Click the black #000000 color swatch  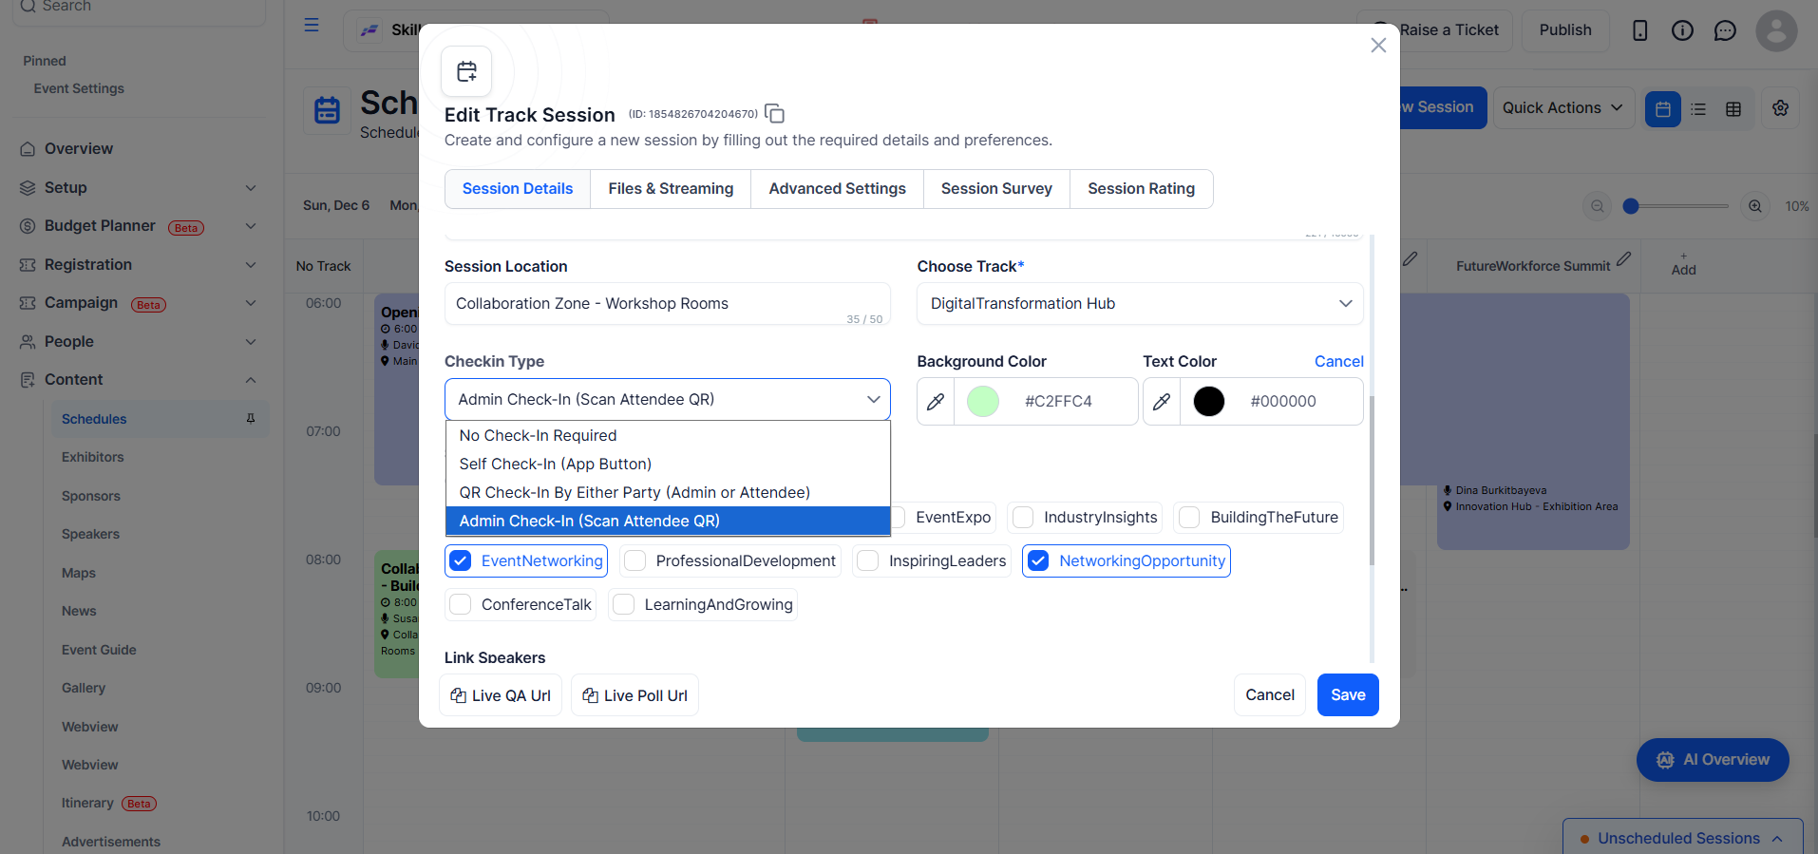coord(1209,402)
